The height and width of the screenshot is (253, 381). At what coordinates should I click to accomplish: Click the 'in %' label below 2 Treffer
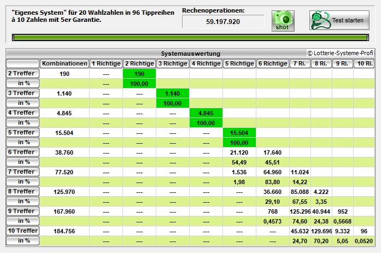coord(22,83)
